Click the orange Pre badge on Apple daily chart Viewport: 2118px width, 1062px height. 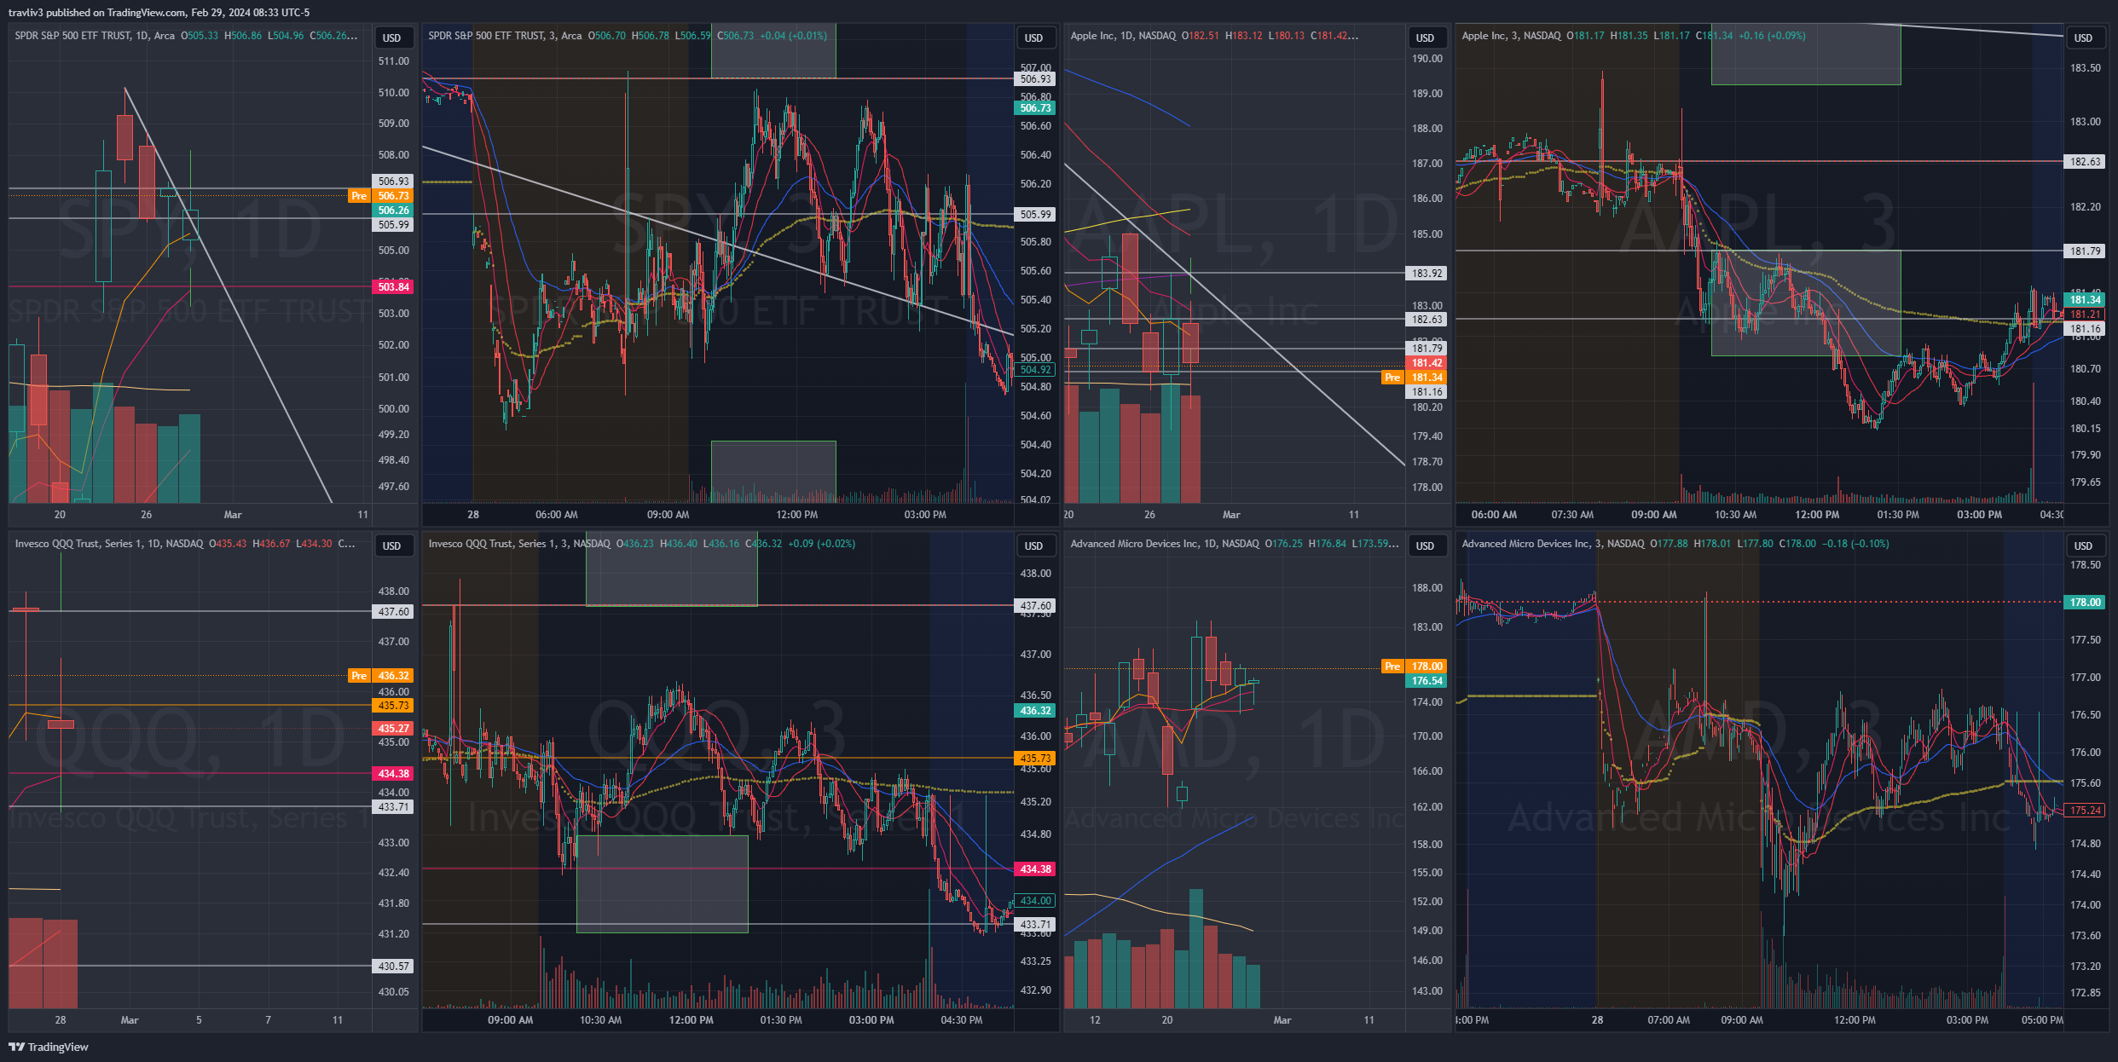1392,378
